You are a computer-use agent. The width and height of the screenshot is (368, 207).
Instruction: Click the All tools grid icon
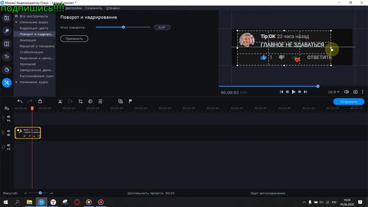tap(16, 16)
